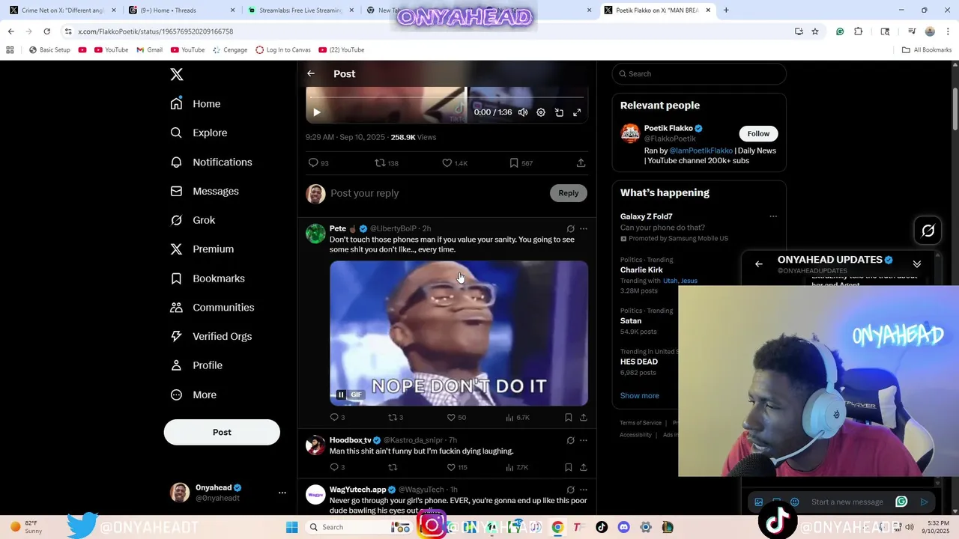Click Show more under What's happening
This screenshot has width=959, height=539.
pyautogui.click(x=640, y=395)
